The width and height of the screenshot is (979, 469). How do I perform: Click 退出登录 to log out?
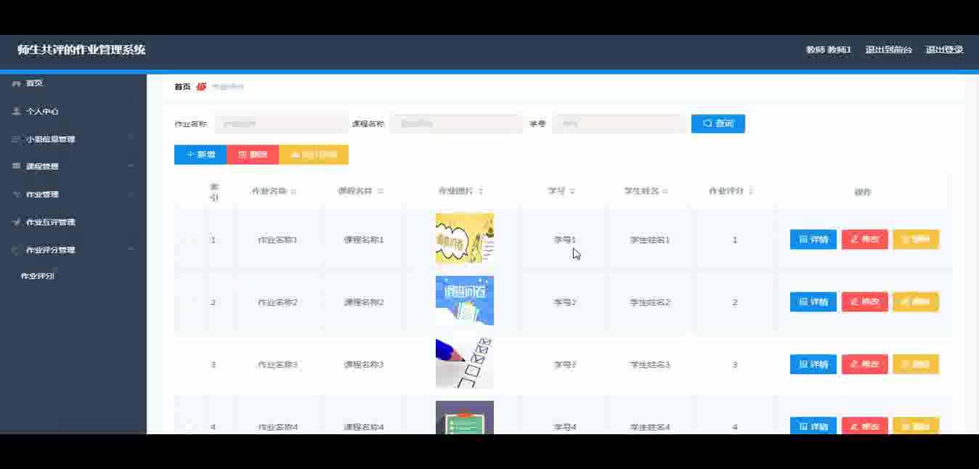(x=944, y=50)
